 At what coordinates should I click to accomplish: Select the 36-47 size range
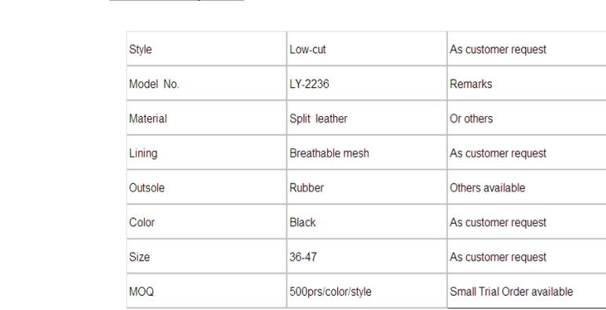point(303,257)
